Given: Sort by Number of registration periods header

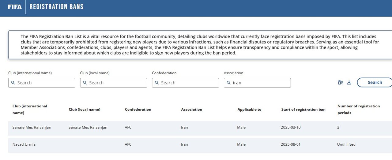Looking at the screenshot, I should coord(358,110).
